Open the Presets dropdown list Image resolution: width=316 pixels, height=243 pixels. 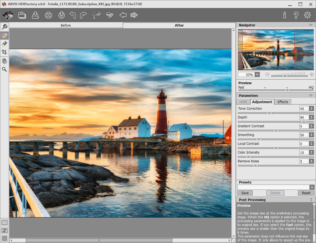coord(312,187)
